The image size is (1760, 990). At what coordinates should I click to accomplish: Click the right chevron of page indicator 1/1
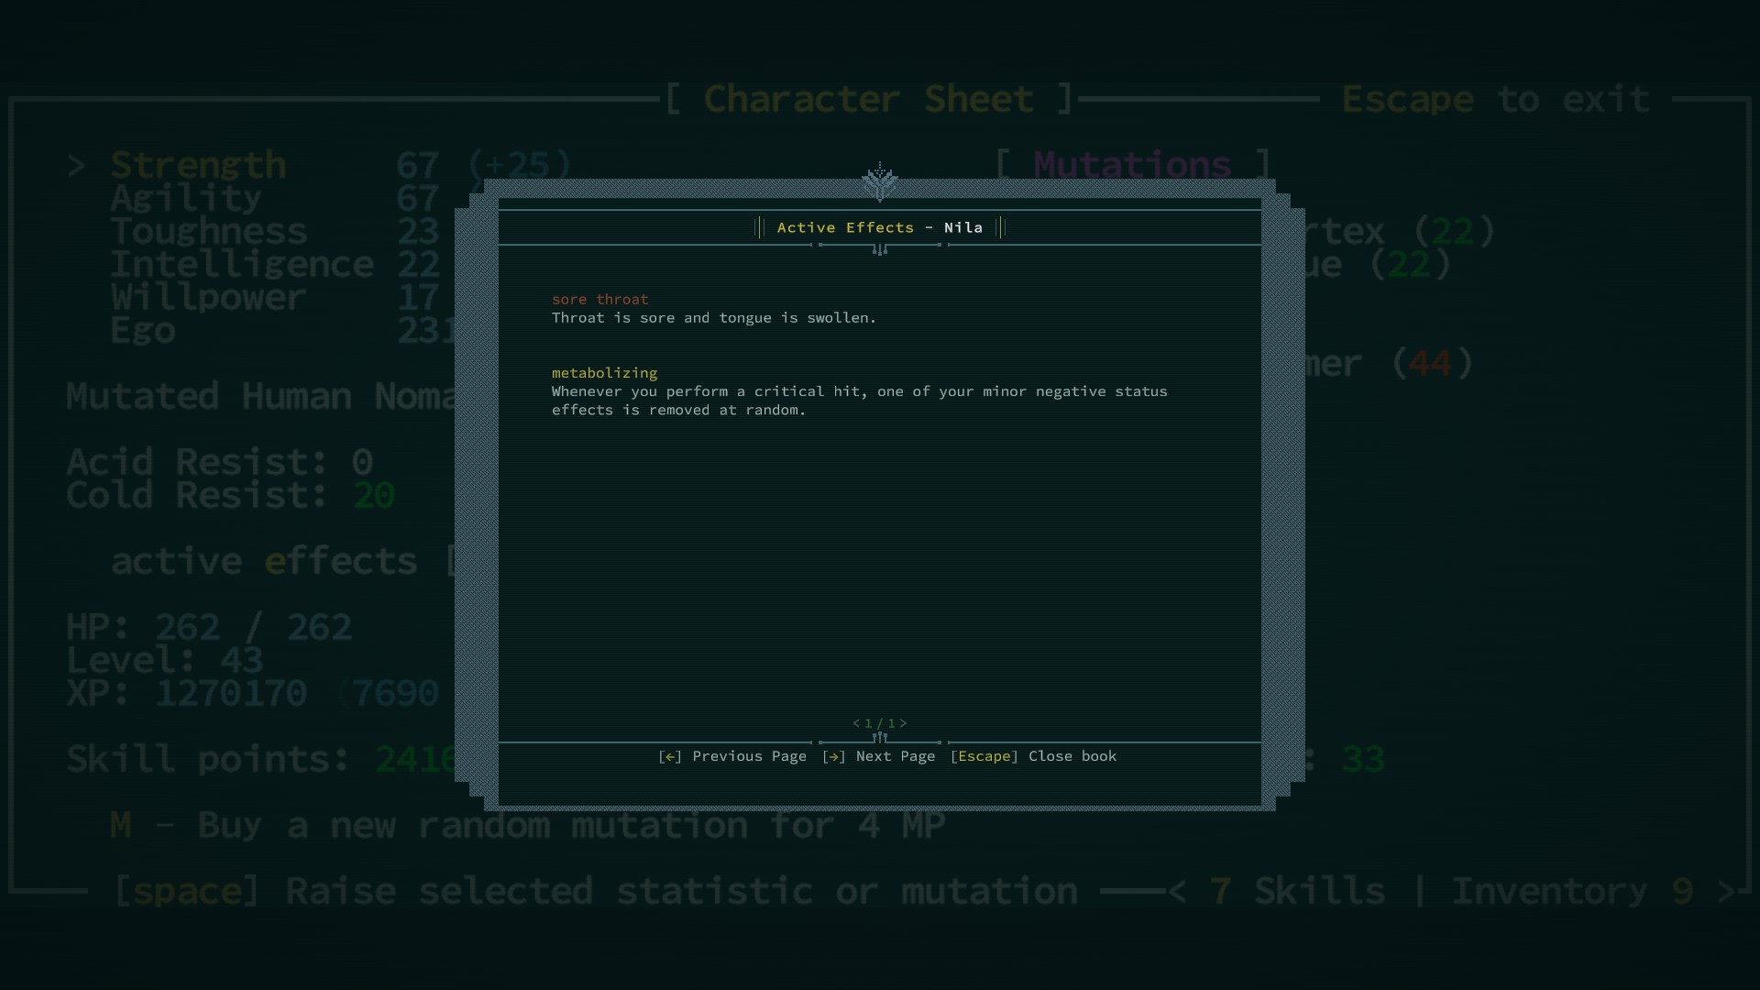pyautogui.click(x=904, y=723)
